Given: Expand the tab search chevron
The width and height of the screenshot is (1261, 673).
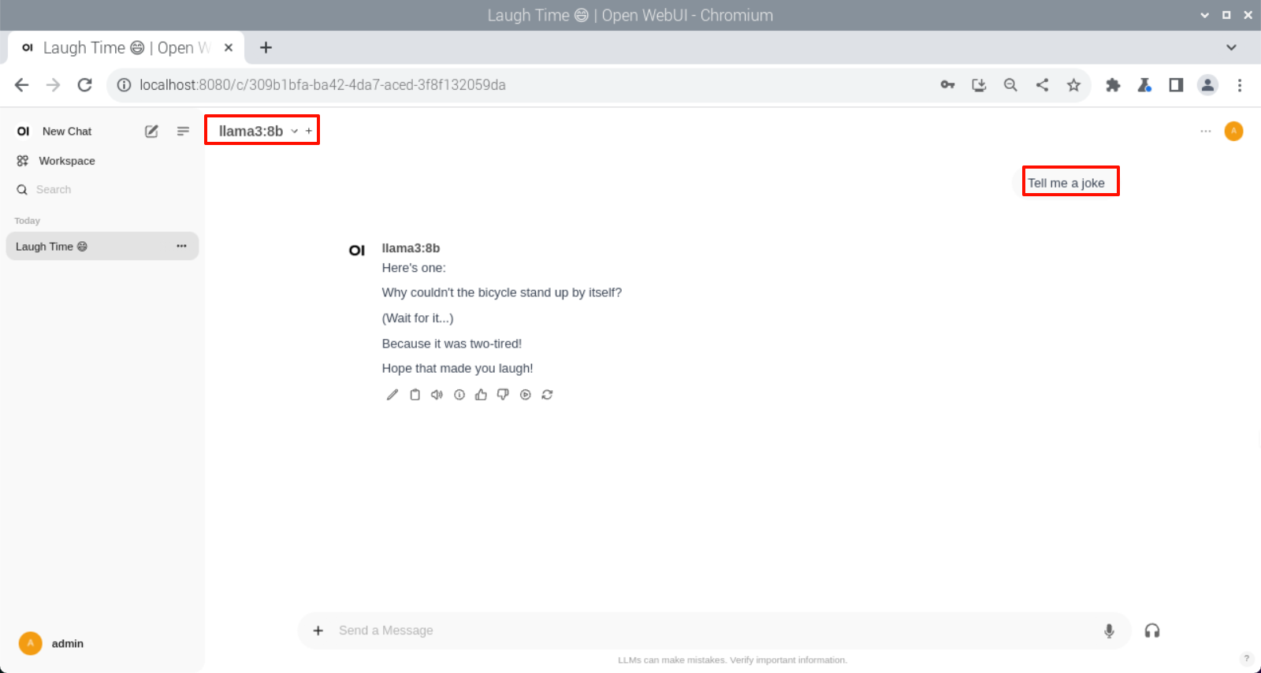Looking at the screenshot, I should [x=1231, y=48].
